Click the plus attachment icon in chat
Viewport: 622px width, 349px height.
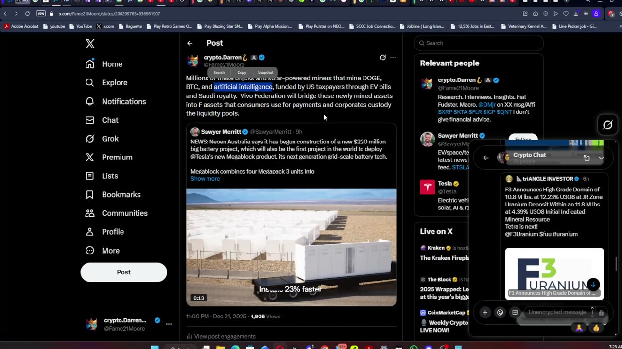[485, 313]
